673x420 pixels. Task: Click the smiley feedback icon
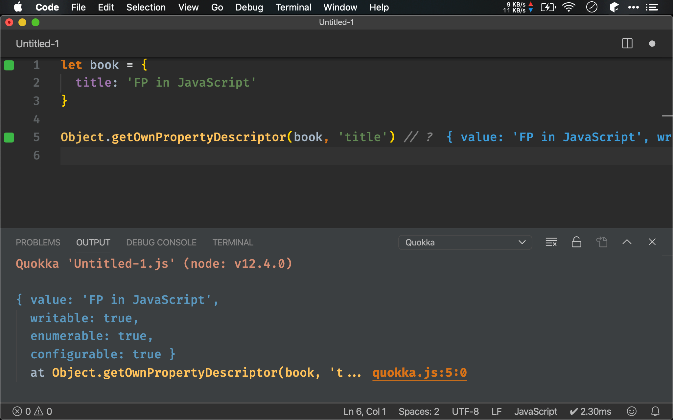pyautogui.click(x=632, y=411)
